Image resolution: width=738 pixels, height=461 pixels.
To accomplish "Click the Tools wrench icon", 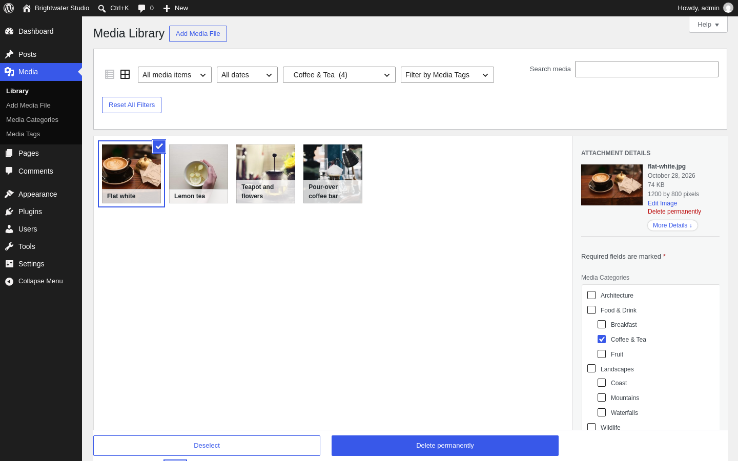I will (x=9, y=246).
